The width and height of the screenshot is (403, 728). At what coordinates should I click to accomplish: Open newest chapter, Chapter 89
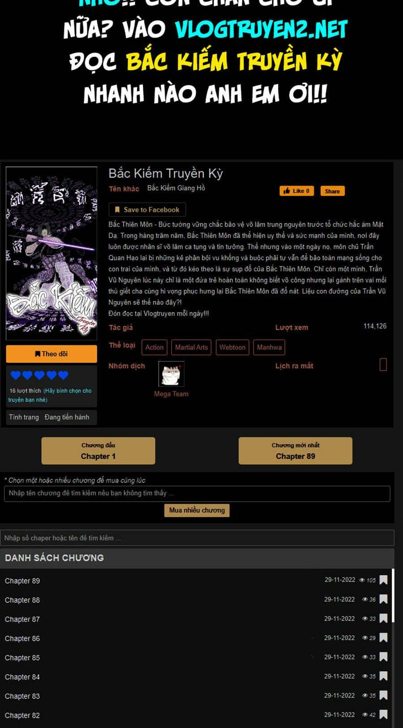pos(296,451)
